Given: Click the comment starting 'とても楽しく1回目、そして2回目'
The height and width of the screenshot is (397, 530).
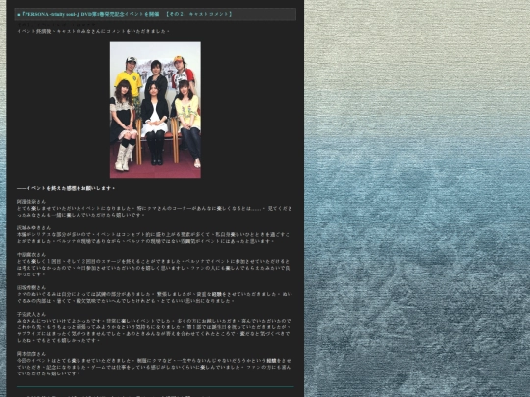Looking at the screenshot, I should click(x=153, y=268).
